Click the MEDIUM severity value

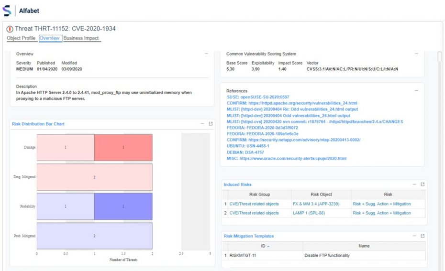[24, 69]
